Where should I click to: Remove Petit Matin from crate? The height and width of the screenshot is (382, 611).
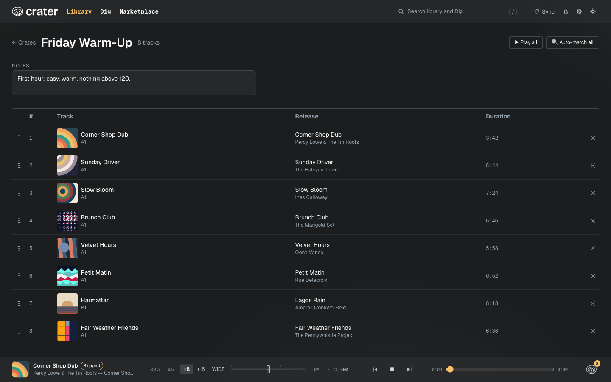(x=593, y=276)
